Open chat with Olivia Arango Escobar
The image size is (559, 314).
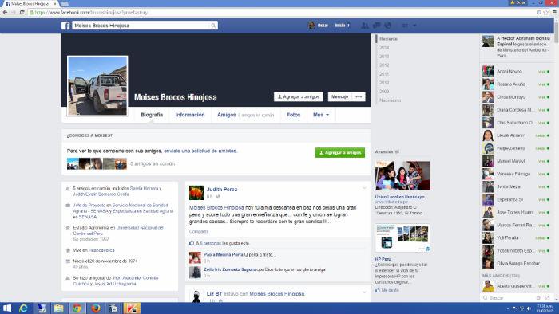pos(516,264)
